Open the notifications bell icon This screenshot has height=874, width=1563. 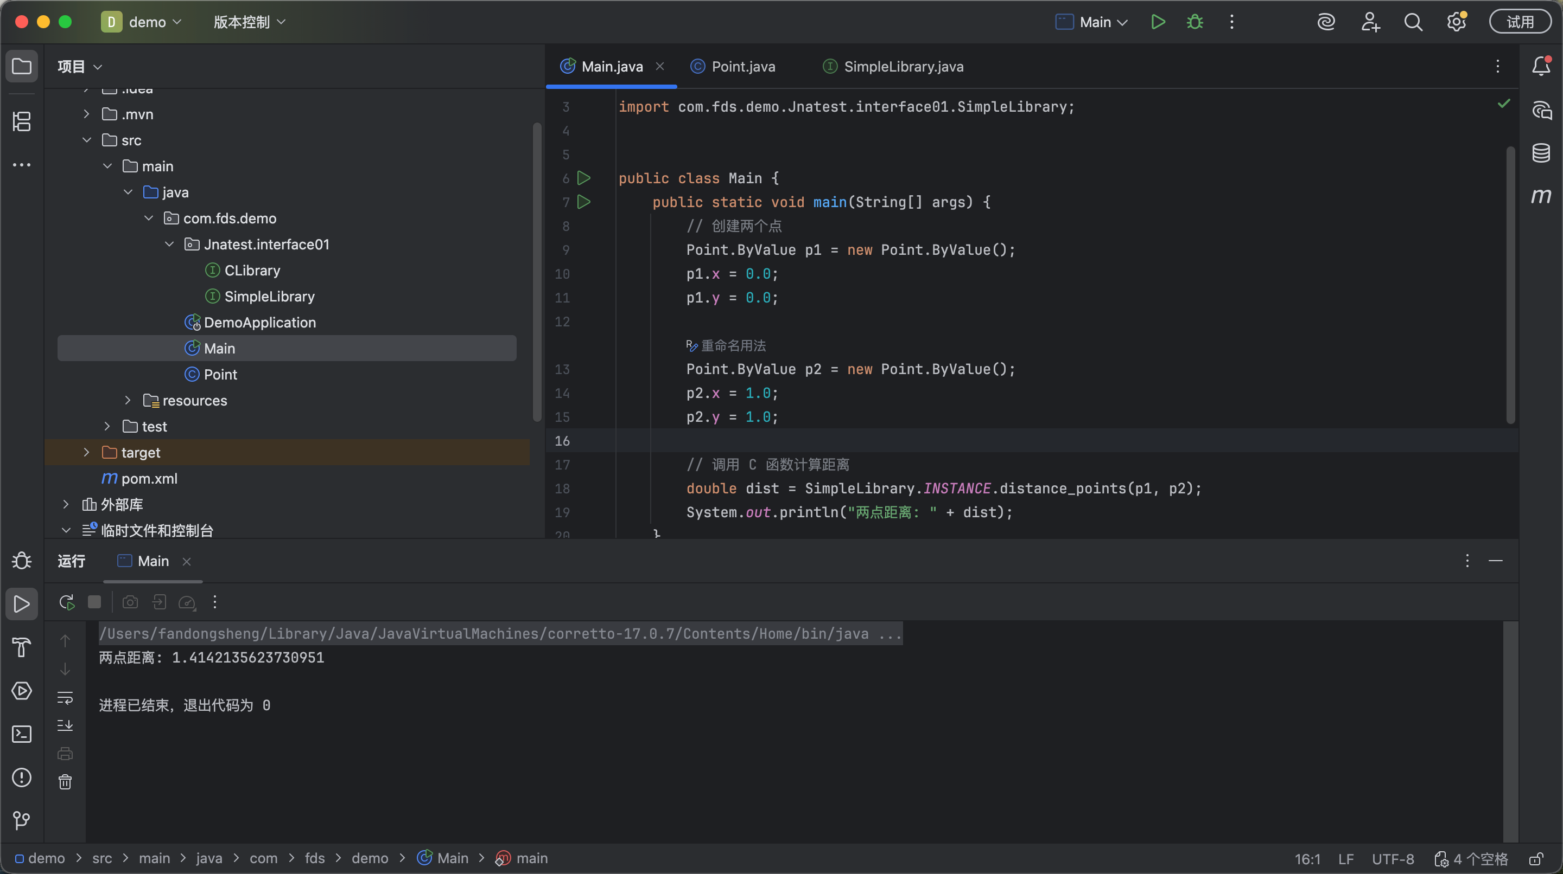pyautogui.click(x=1541, y=66)
